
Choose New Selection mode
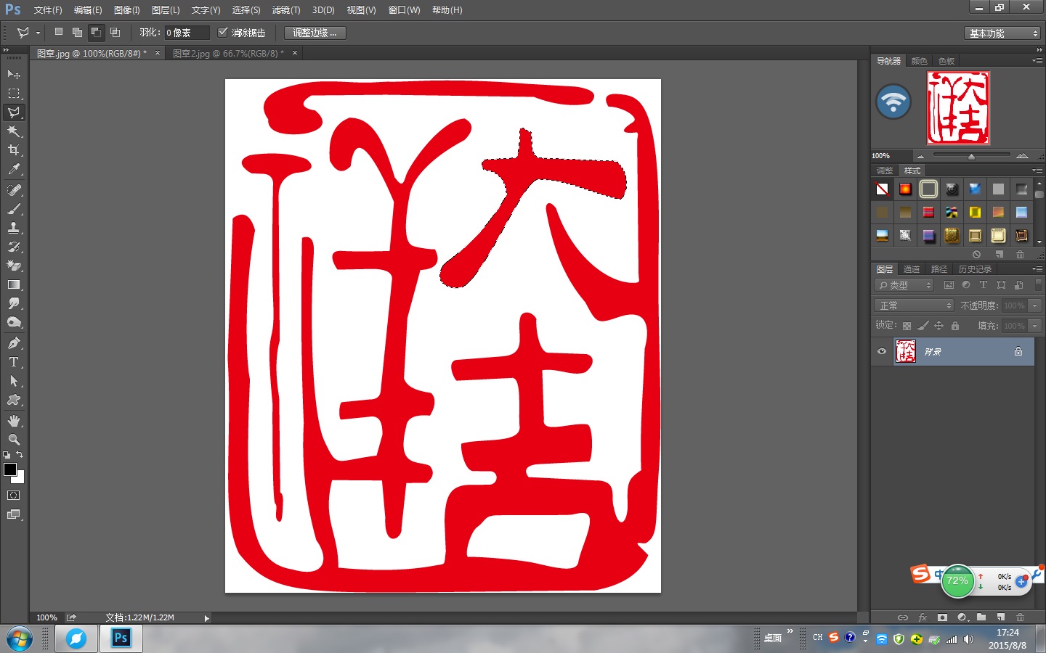59,32
